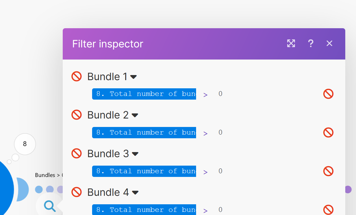Click the blocked icon beside Bundle 1
The image size is (356, 215).
[x=77, y=76]
